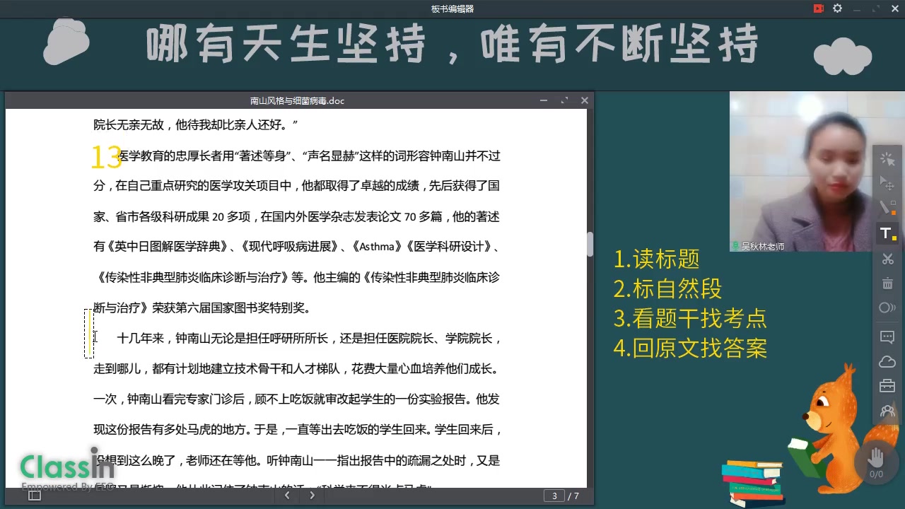Click the laser/eraser oval tool icon
The image size is (905, 509).
pos(887,308)
